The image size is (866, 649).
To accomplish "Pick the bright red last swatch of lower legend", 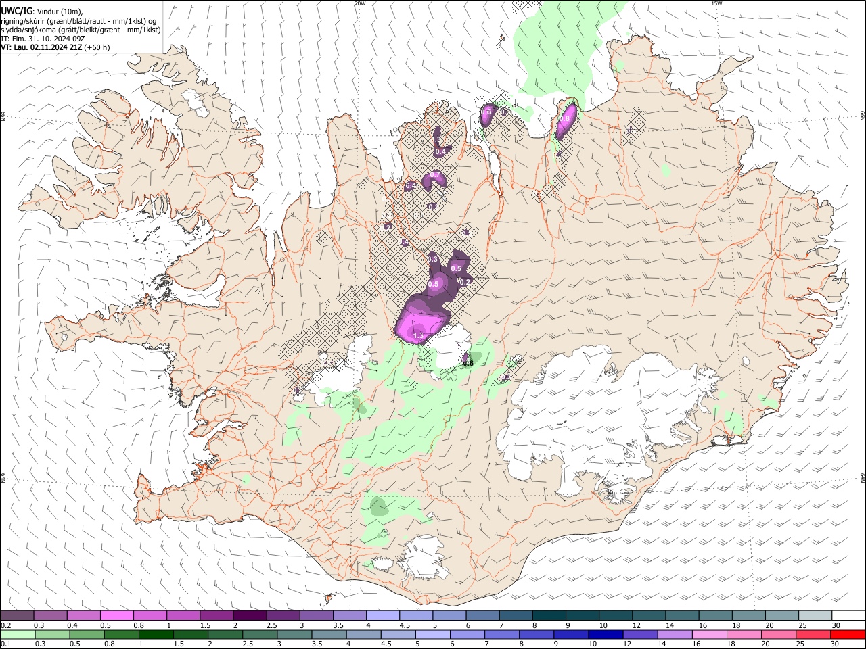I will [x=848, y=634].
